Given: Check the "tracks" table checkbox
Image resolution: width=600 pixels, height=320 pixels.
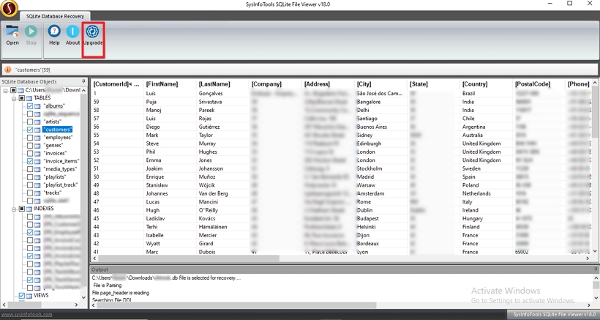Looking at the screenshot, I should coord(30,193).
